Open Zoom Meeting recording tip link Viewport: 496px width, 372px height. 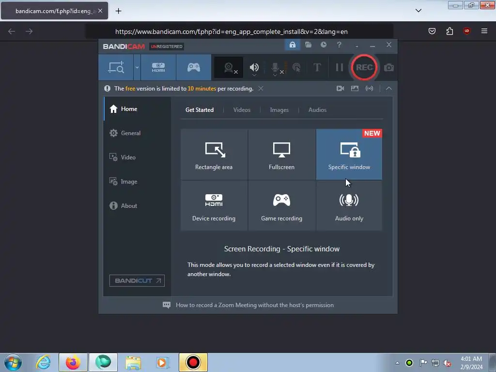(x=255, y=305)
